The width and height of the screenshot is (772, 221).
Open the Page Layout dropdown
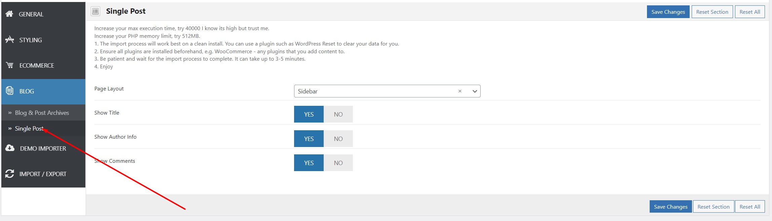coord(387,91)
